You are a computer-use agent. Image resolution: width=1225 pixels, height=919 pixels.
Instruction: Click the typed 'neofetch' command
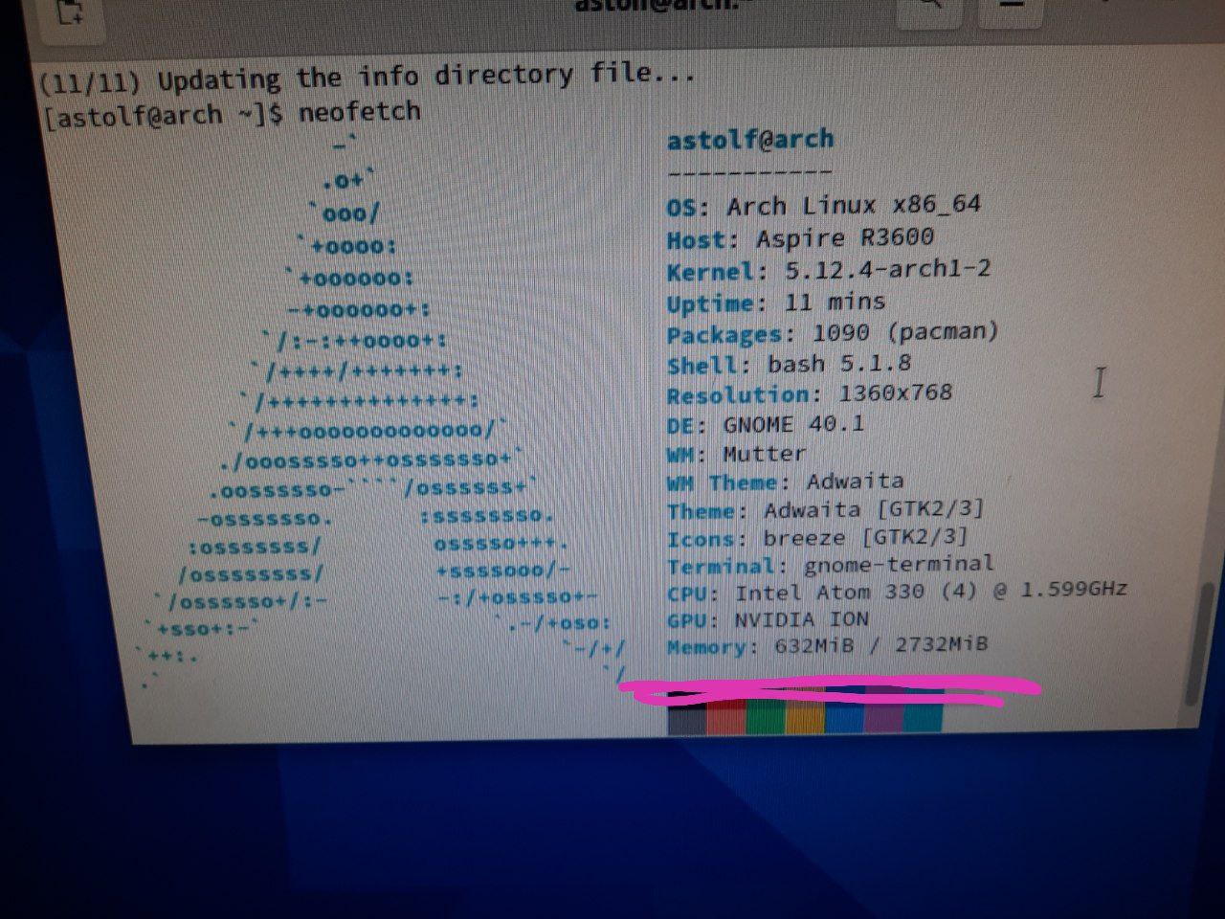(x=360, y=112)
